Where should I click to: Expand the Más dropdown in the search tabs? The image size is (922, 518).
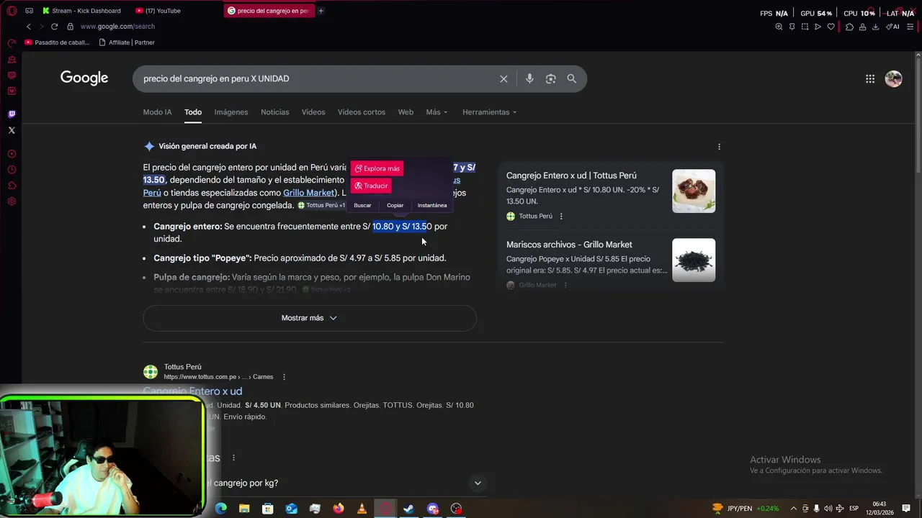coord(437,112)
